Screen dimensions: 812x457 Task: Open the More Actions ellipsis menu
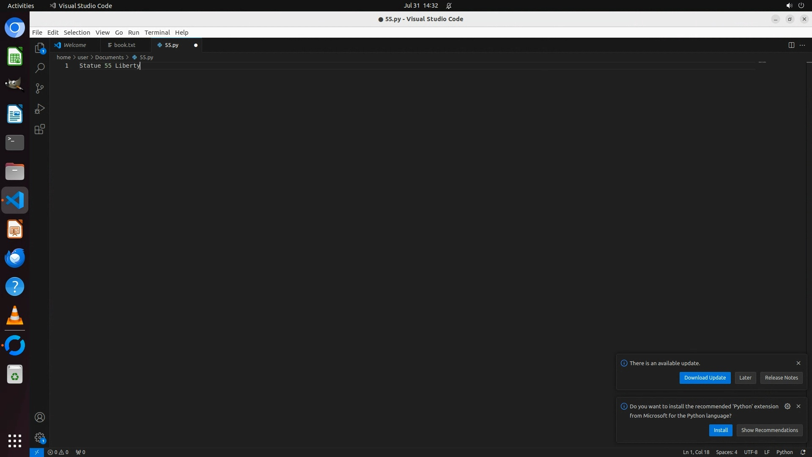pyautogui.click(x=802, y=45)
